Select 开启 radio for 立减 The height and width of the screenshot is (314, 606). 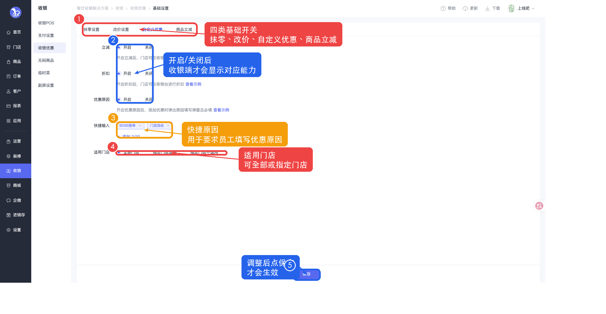coord(119,48)
